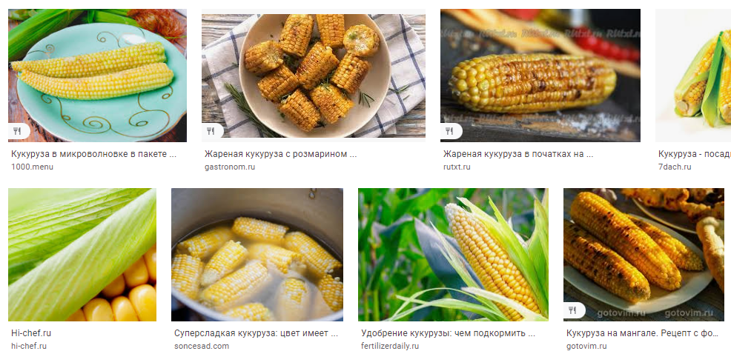Open corn cob in field thumbnail
This screenshot has width=731, height=351.
(x=453, y=255)
